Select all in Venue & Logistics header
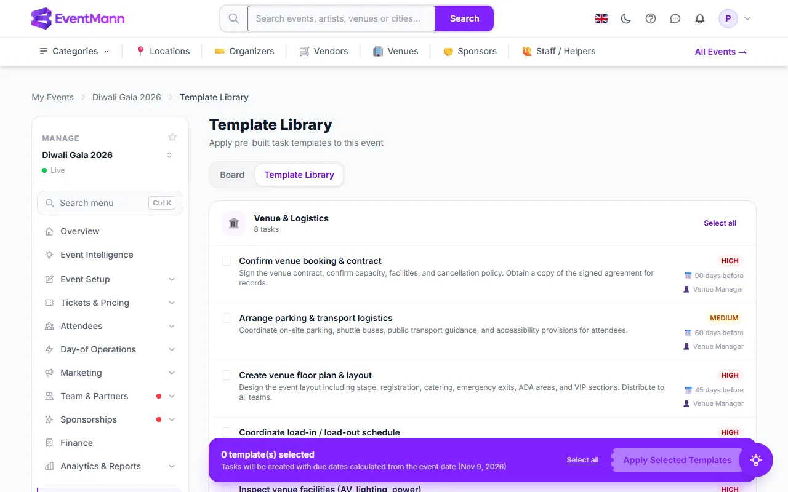This screenshot has height=492, width=788. [x=720, y=223]
